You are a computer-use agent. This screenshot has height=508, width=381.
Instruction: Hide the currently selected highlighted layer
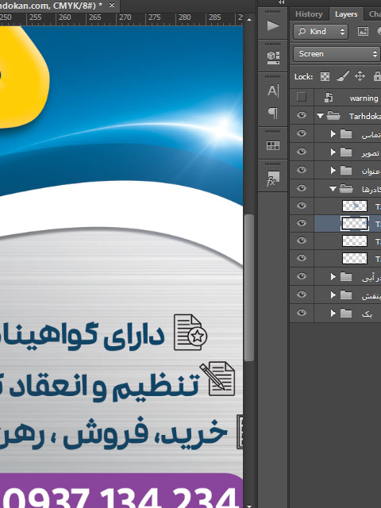coord(302,223)
